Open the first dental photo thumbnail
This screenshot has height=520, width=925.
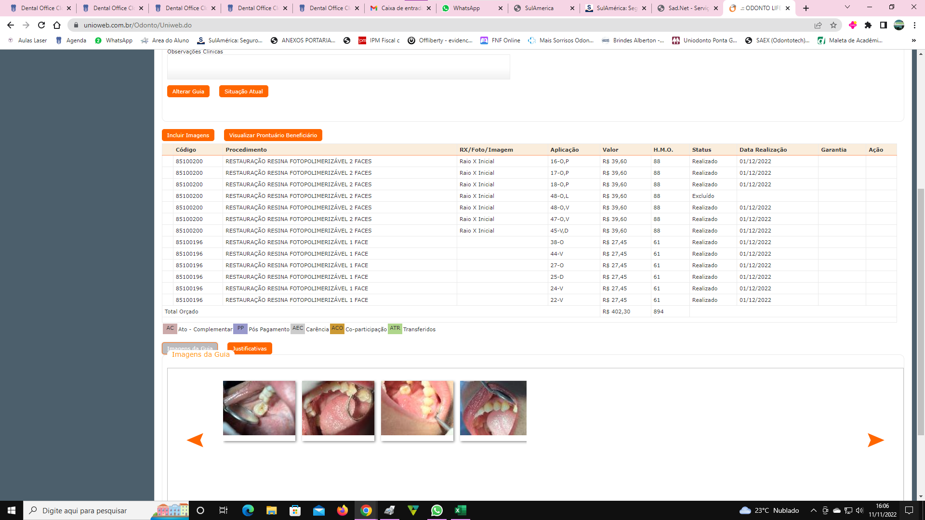point(259,408)
